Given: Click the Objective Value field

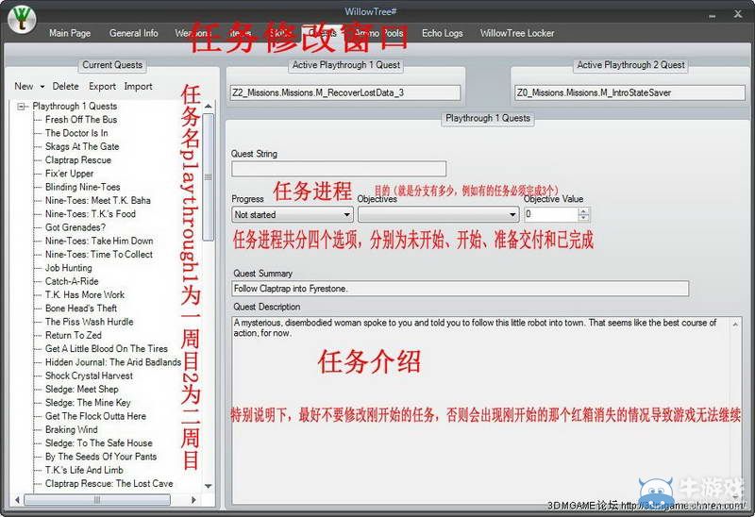Looking at the screenshot, I should coord(551,215).
